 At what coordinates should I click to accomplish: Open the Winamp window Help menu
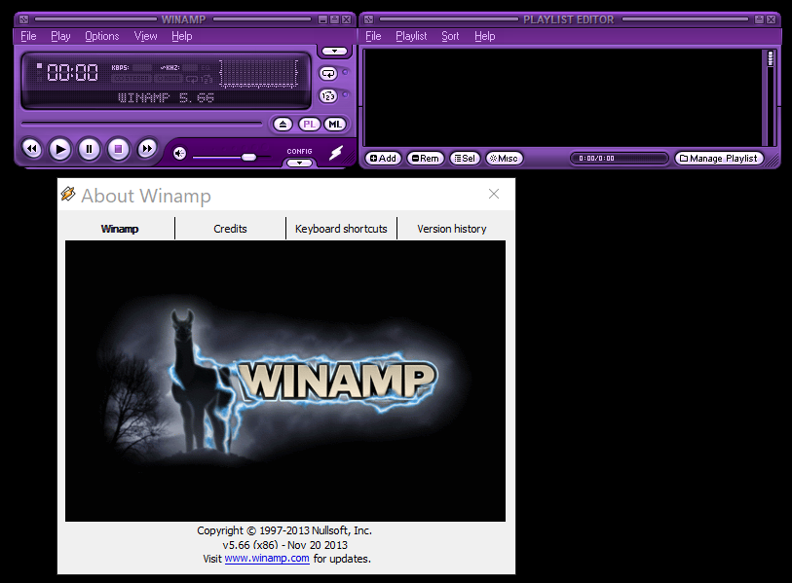tap(182, 36)
